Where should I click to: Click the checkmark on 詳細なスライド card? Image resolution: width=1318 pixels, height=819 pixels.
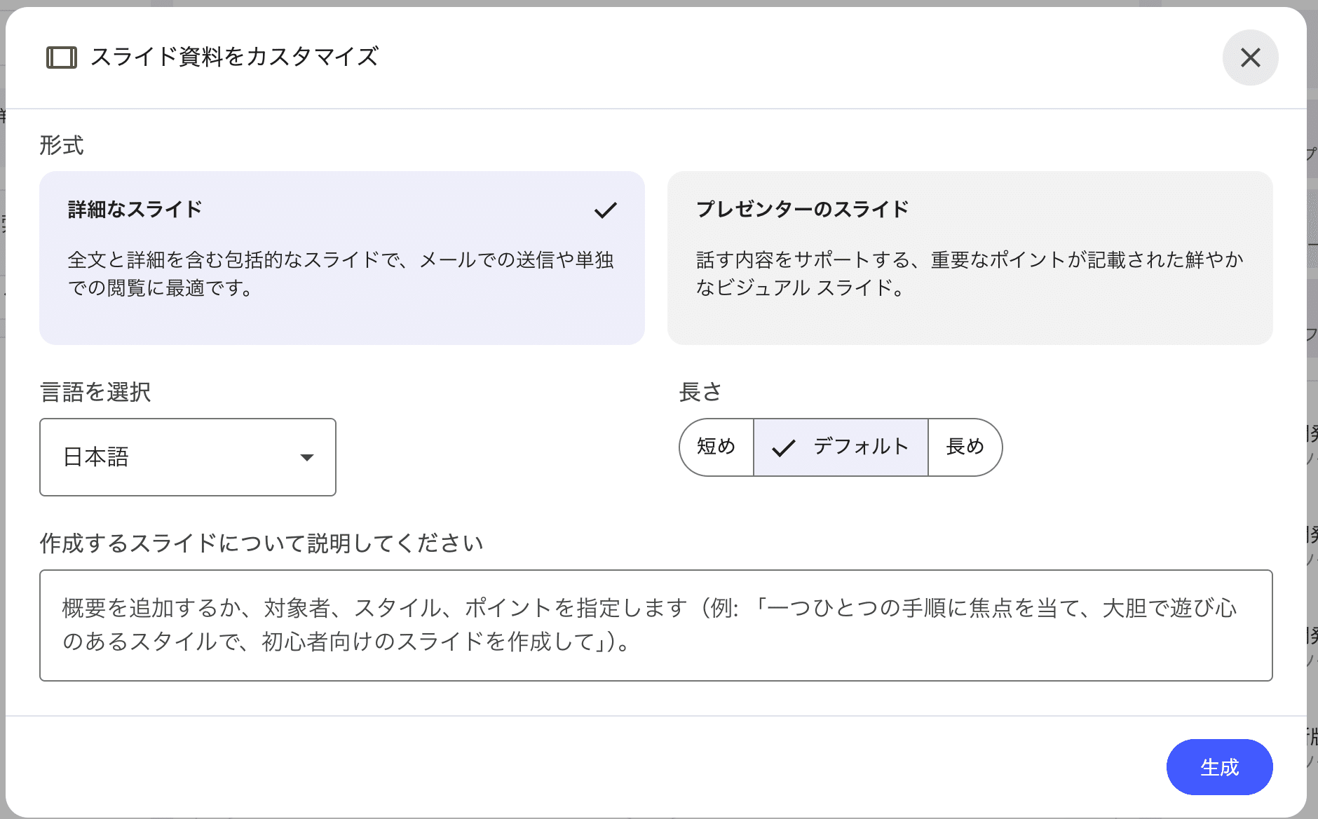pos(605,210)
